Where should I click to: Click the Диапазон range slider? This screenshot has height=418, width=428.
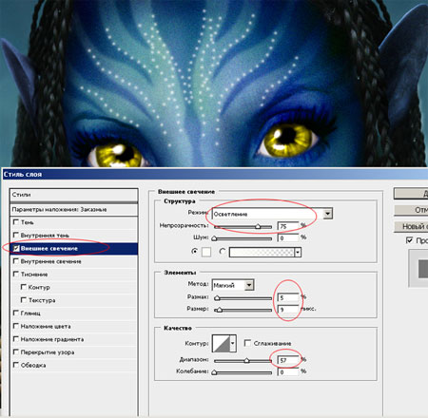pos(243,360)
